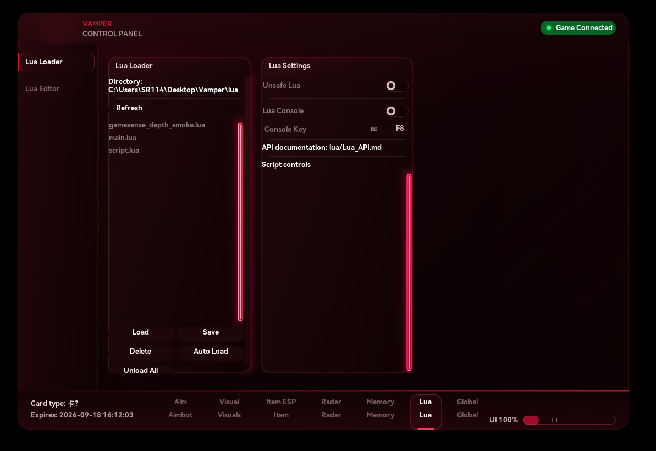Click the Unload All button
656x451 pixels.
[x=141, y=370]
